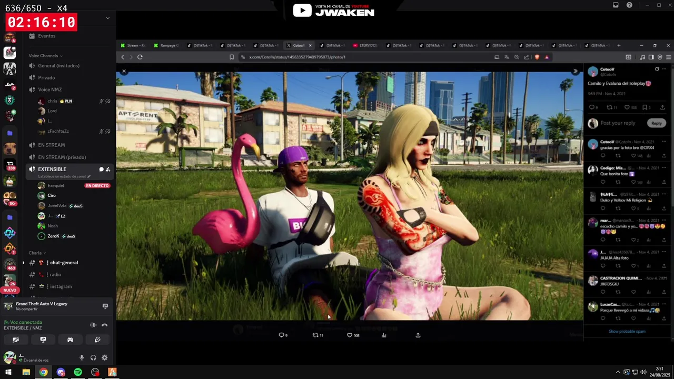
Task: Deafen Discord headphones
Action: pyautogui.click(x=93, y=358)
